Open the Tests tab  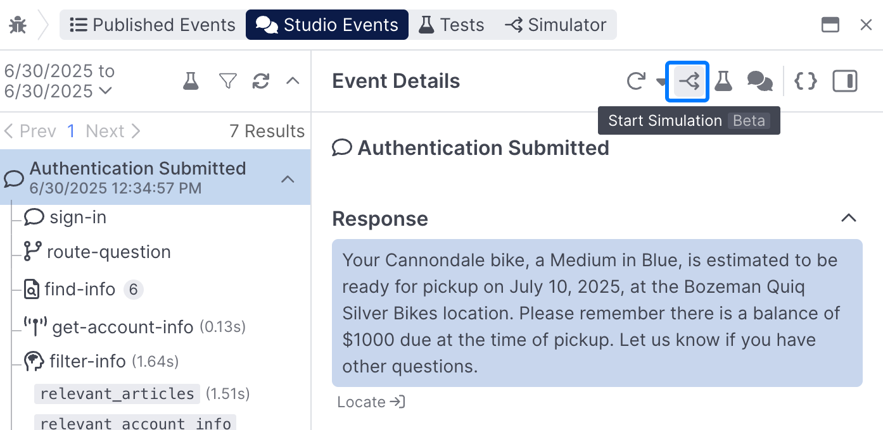(452, 25)
